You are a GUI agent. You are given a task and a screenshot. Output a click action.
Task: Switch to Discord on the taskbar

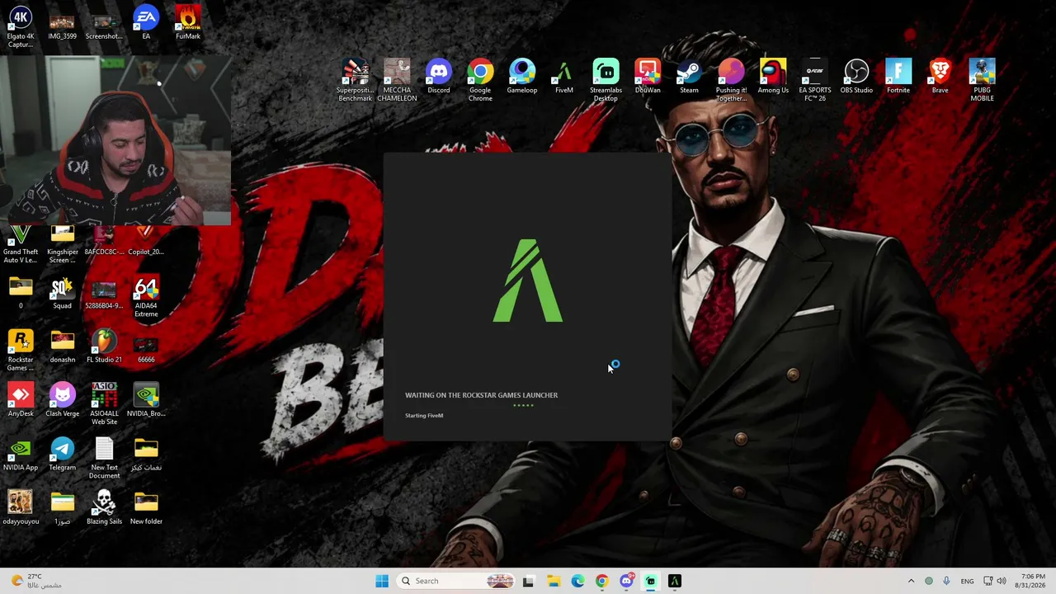click(x=626, y=581)
